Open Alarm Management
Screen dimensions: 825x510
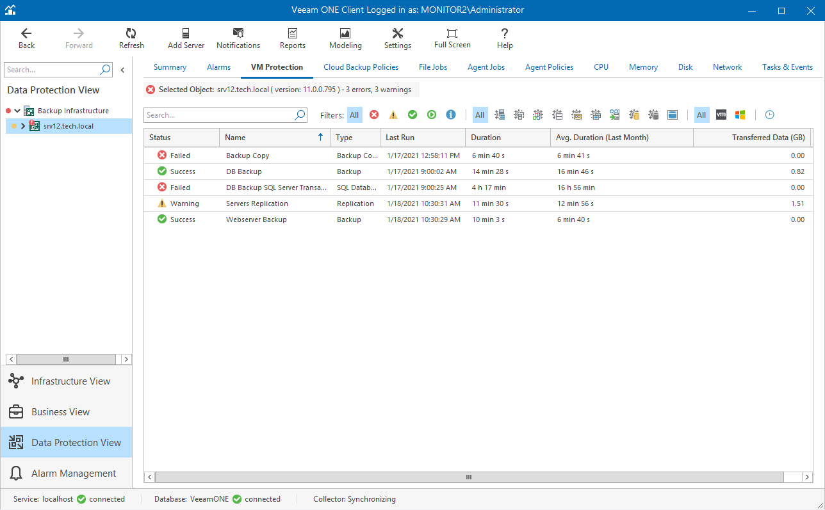pos(67,474)
